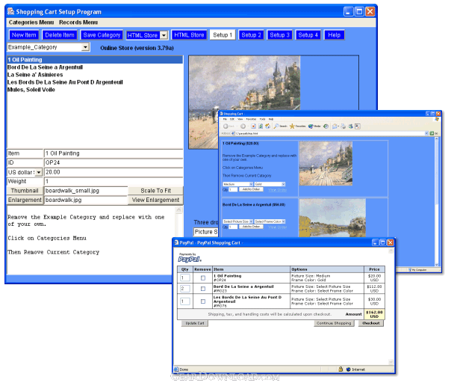Click the Shopping Cart Setup Program title icon
This screenshot has height=383, width=451.
coord(11,11)
